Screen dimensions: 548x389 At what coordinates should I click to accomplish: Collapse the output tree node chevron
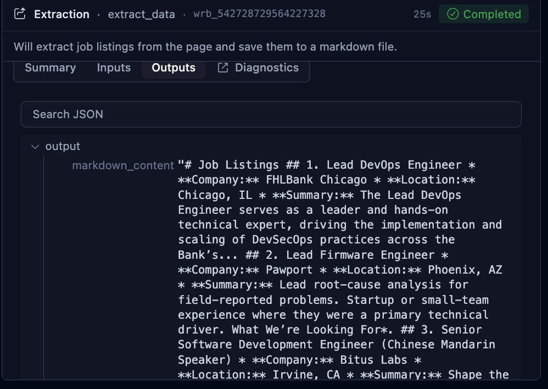(x=35, y=147)
